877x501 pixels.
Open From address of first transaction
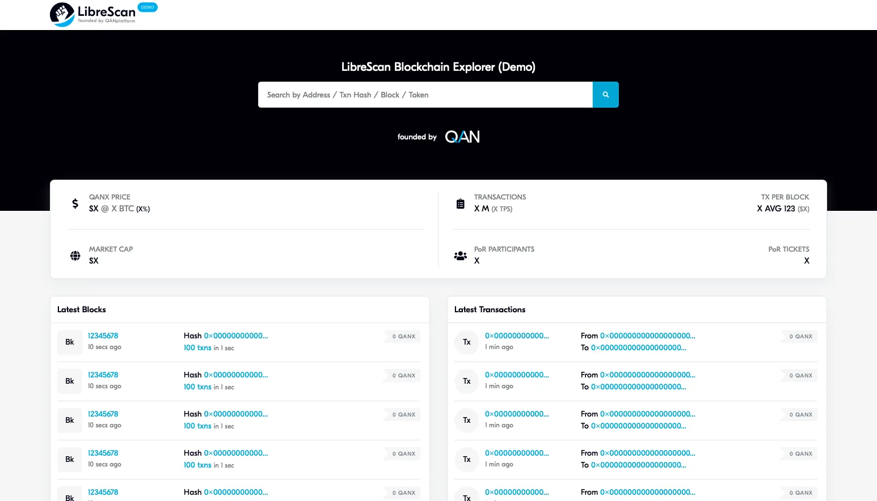(648, 336)
